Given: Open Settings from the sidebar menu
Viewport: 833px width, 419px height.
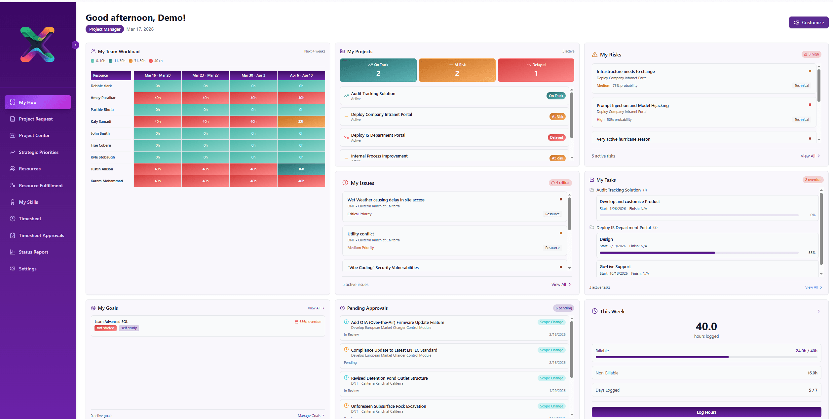Looking at the screenshot, I should click(12, 268).
